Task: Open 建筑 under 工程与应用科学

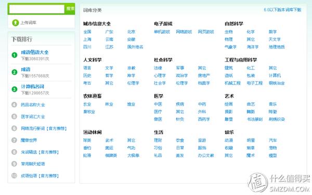Action: pyautogui.click(x=229, y=68)
